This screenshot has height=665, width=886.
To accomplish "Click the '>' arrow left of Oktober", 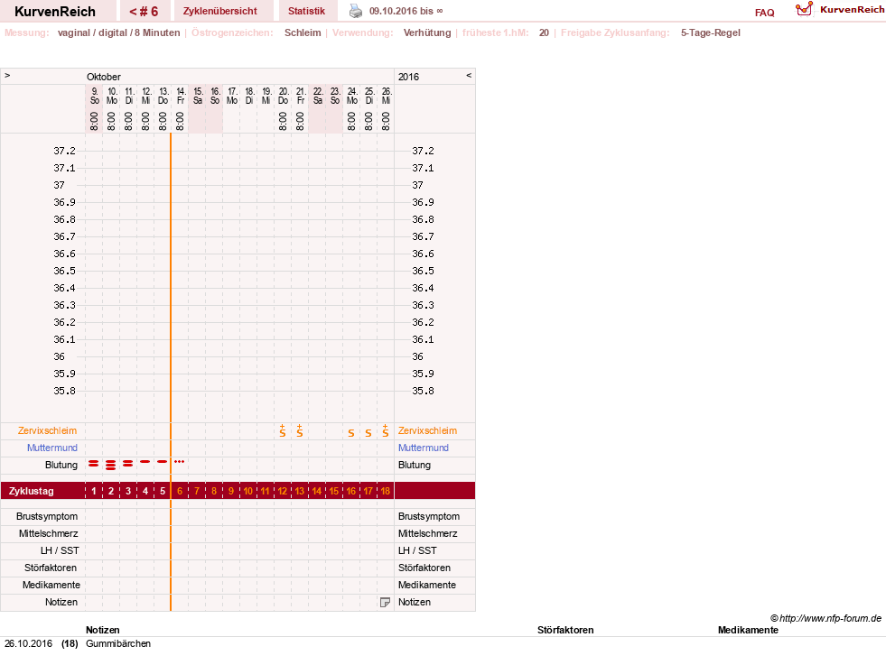I will (7, 76).
